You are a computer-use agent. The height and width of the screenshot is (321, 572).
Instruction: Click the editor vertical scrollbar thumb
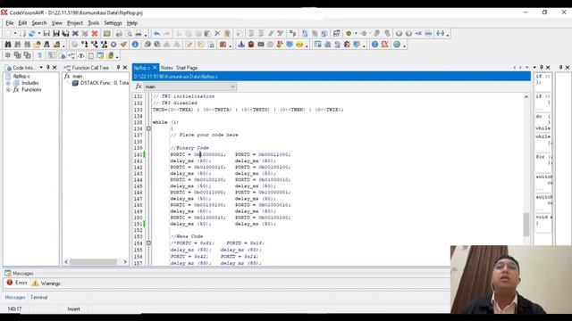coord(526,225)
